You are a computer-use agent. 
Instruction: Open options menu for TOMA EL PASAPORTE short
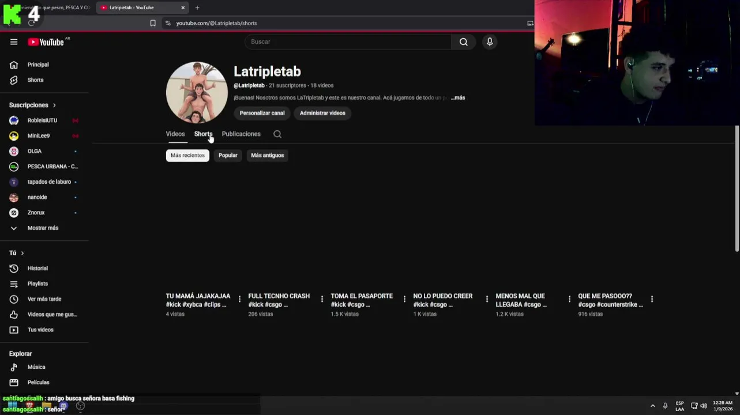pyautogui.click(x=404, y=299)
